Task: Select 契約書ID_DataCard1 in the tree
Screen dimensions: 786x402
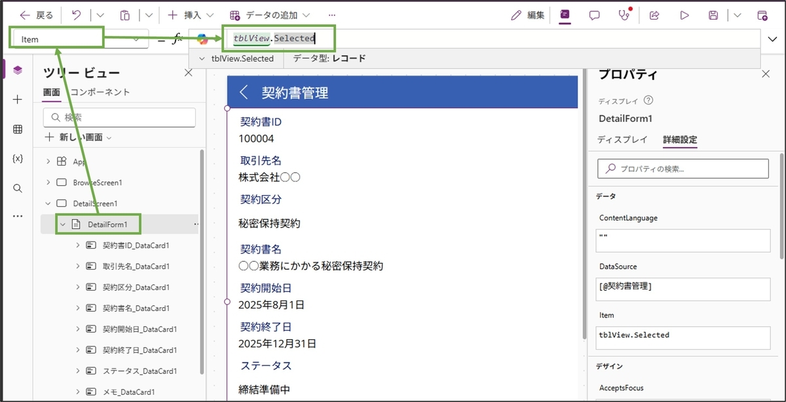Action: click(x=136, y=245)
